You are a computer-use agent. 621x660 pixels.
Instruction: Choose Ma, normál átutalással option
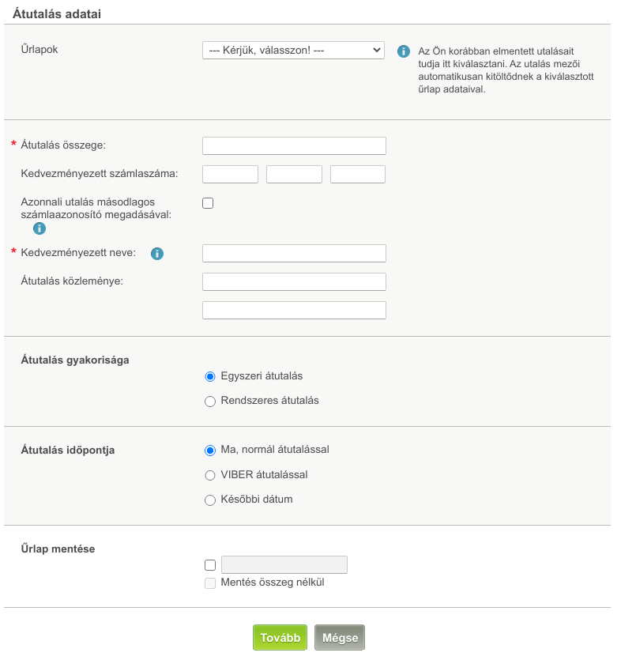(x=210, y=451)
